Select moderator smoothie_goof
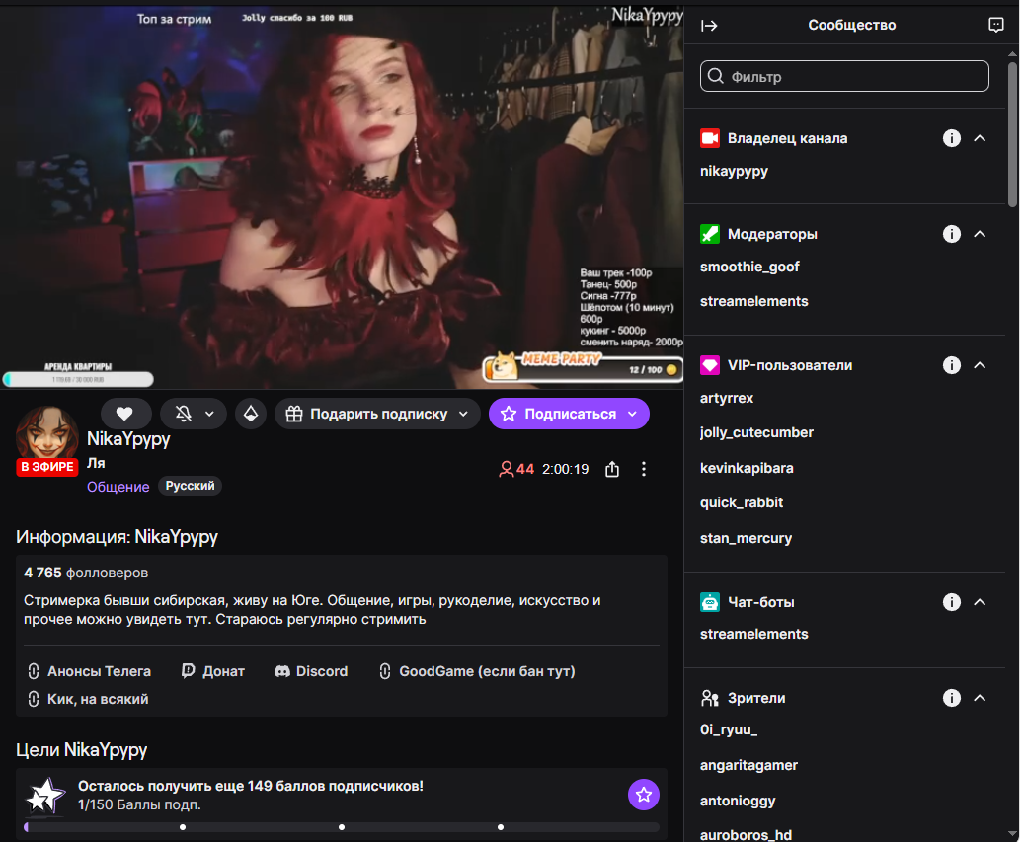 point(749,267)
